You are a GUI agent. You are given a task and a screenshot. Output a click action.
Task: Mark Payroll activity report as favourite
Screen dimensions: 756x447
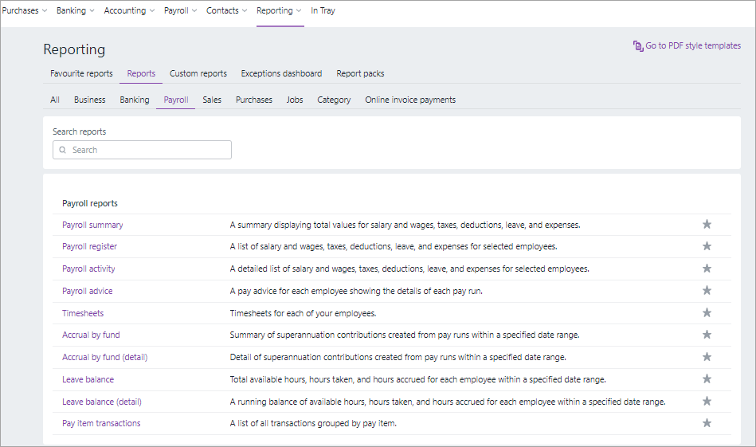(707, 269)
